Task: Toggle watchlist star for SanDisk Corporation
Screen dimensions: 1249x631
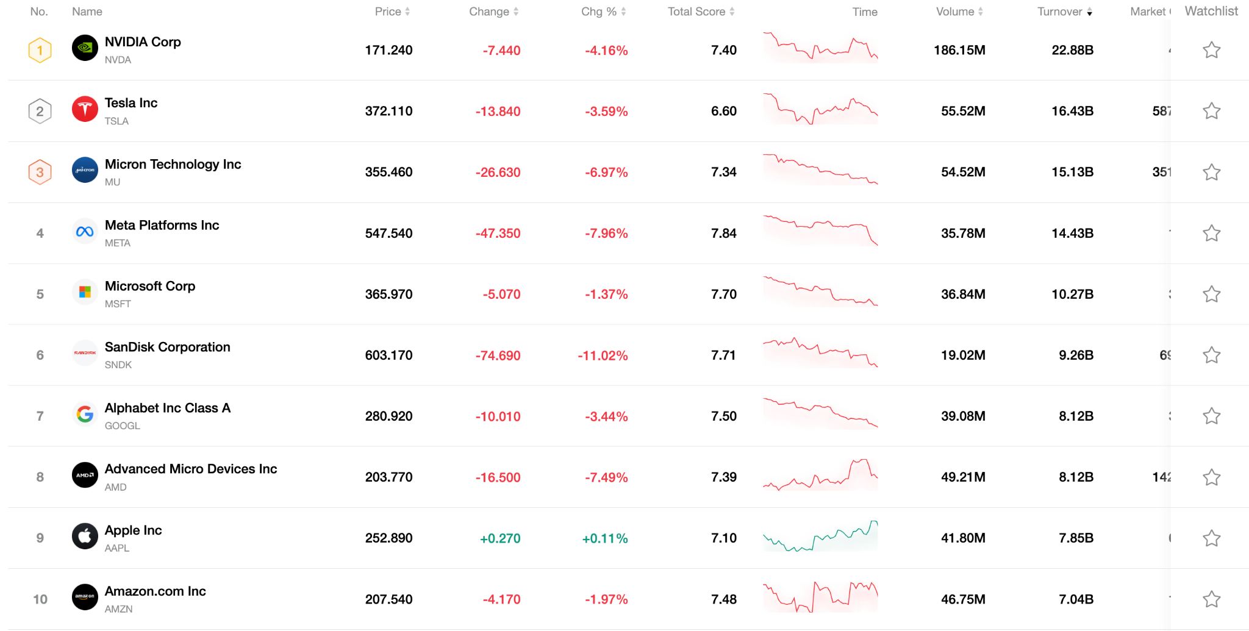Action: click(x=1211, y=355)
